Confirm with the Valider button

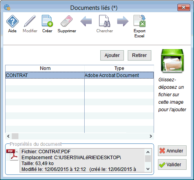click(x=172, y=165)
